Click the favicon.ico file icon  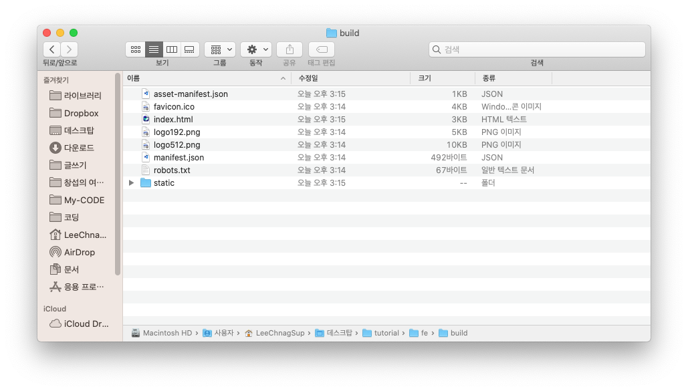tap(146, 106)
